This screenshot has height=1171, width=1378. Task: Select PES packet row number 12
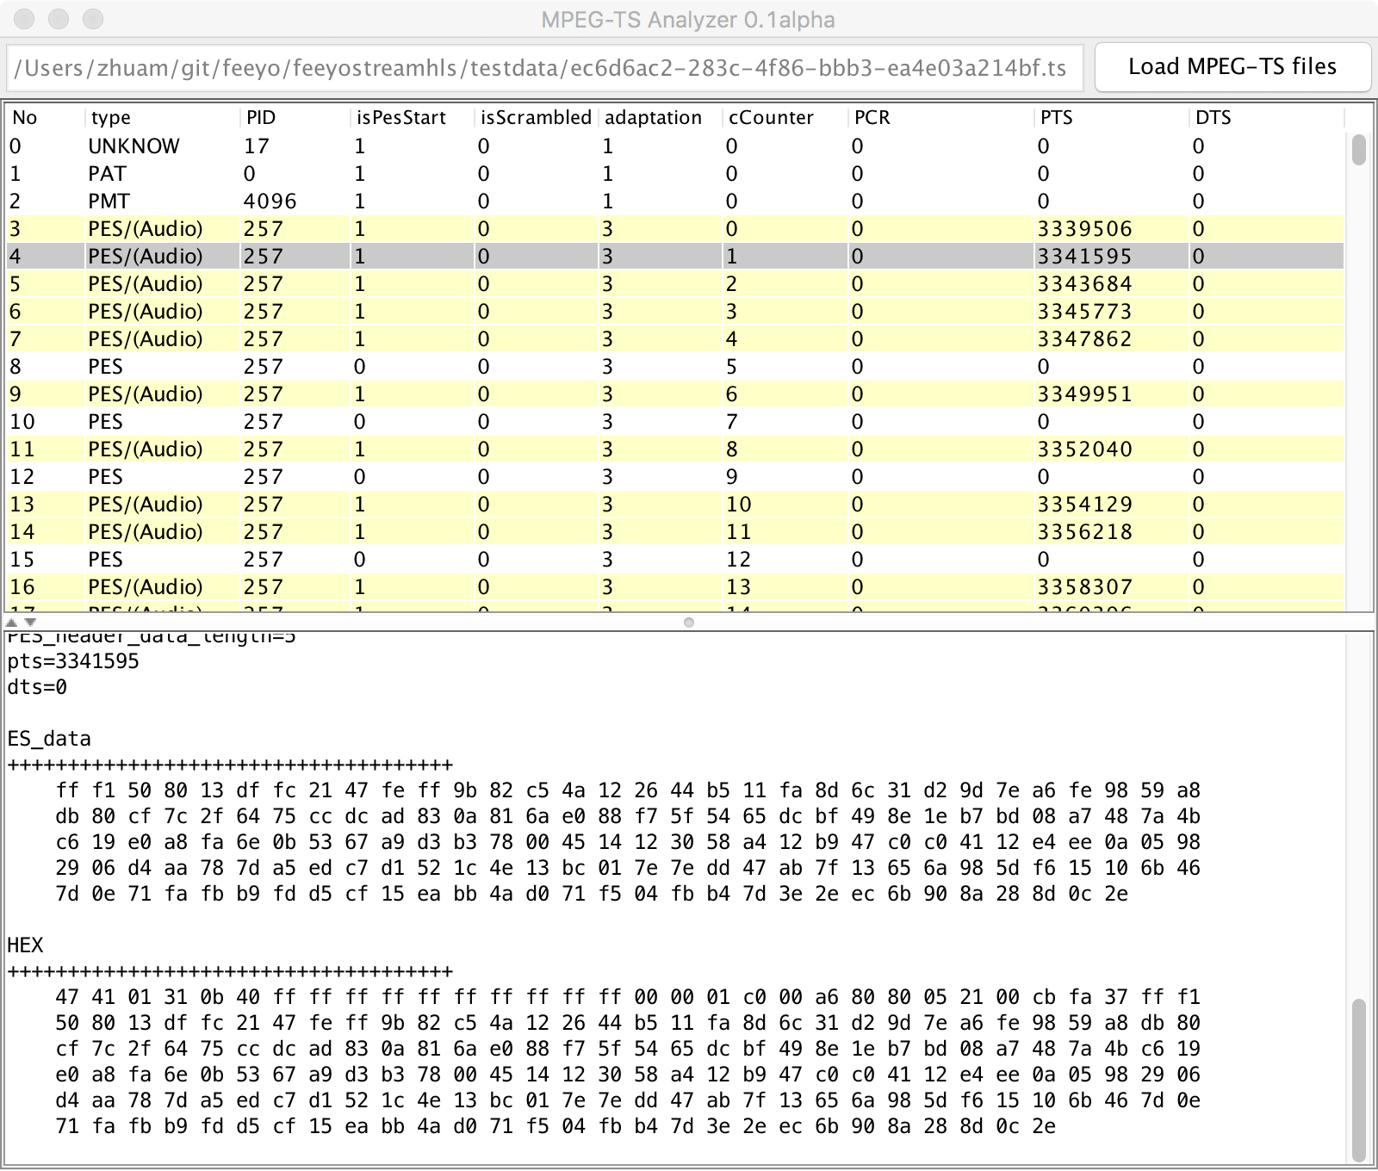coord(675,477)
